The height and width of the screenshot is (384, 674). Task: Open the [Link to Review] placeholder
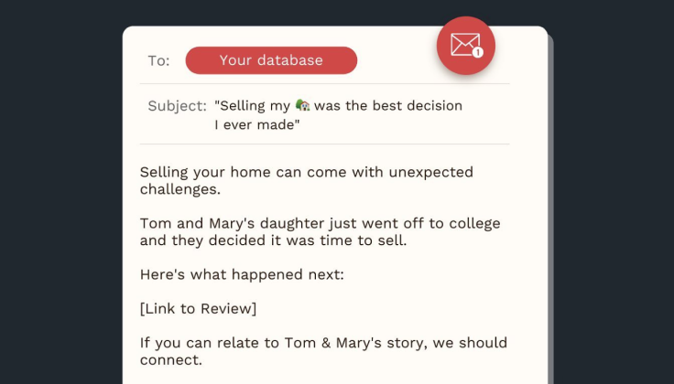[x=198, y=308]
